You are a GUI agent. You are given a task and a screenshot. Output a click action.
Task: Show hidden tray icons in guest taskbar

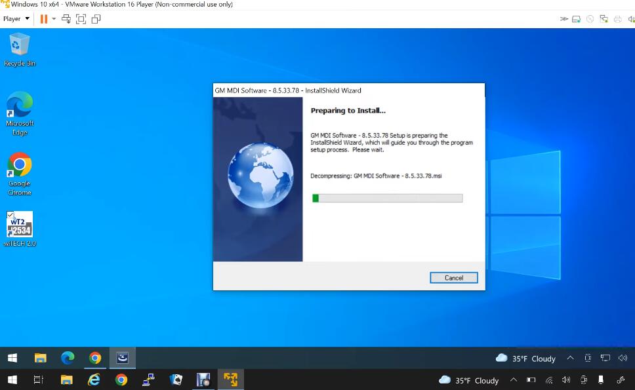[x=570, y=358]
